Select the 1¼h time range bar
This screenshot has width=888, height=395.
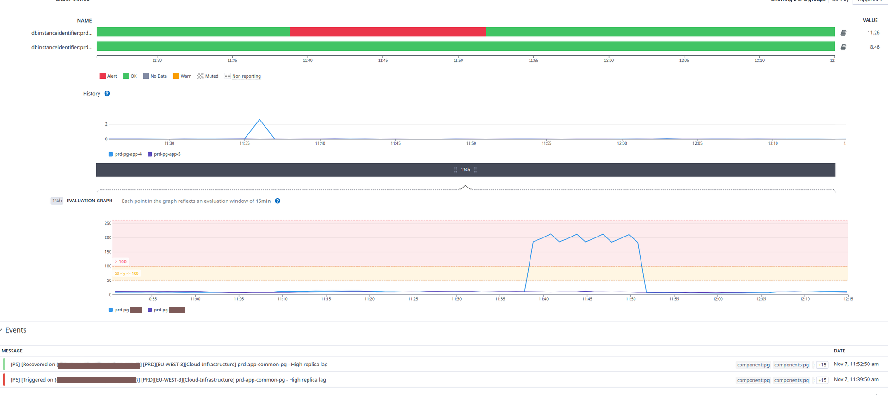coord(465,170)
